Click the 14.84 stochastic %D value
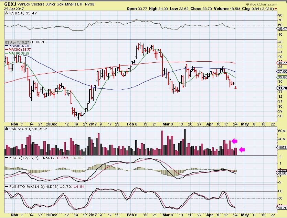The height and width of the screenshot is (218, 287). tap(79, 187)
